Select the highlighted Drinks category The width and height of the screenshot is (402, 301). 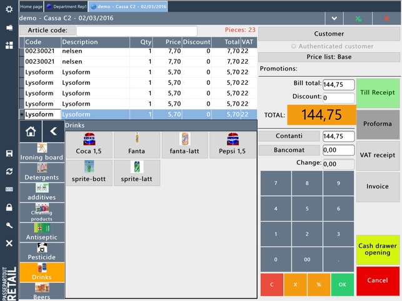[x=42, y=272]
